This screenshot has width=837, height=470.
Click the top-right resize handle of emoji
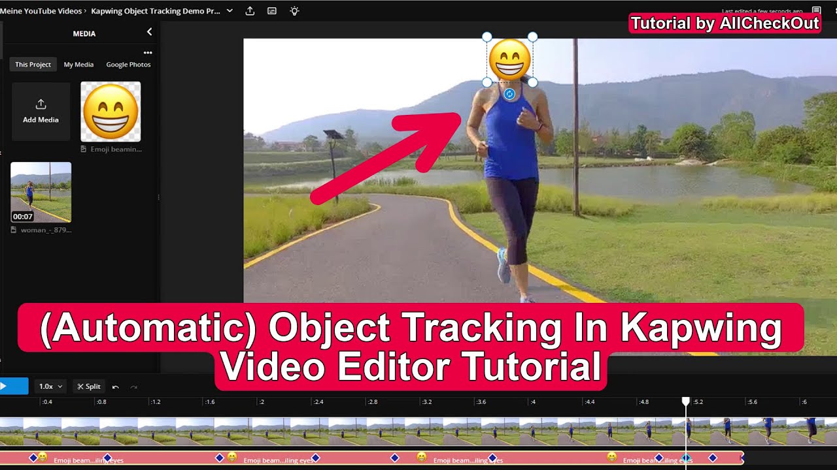(x=532, y=37)
